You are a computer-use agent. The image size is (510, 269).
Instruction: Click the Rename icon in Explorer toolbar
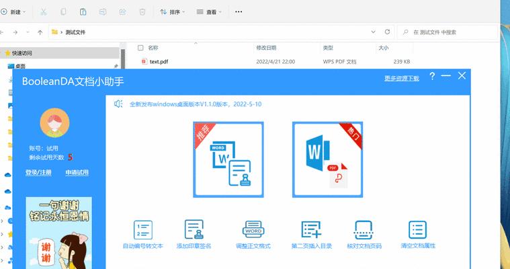103,12
